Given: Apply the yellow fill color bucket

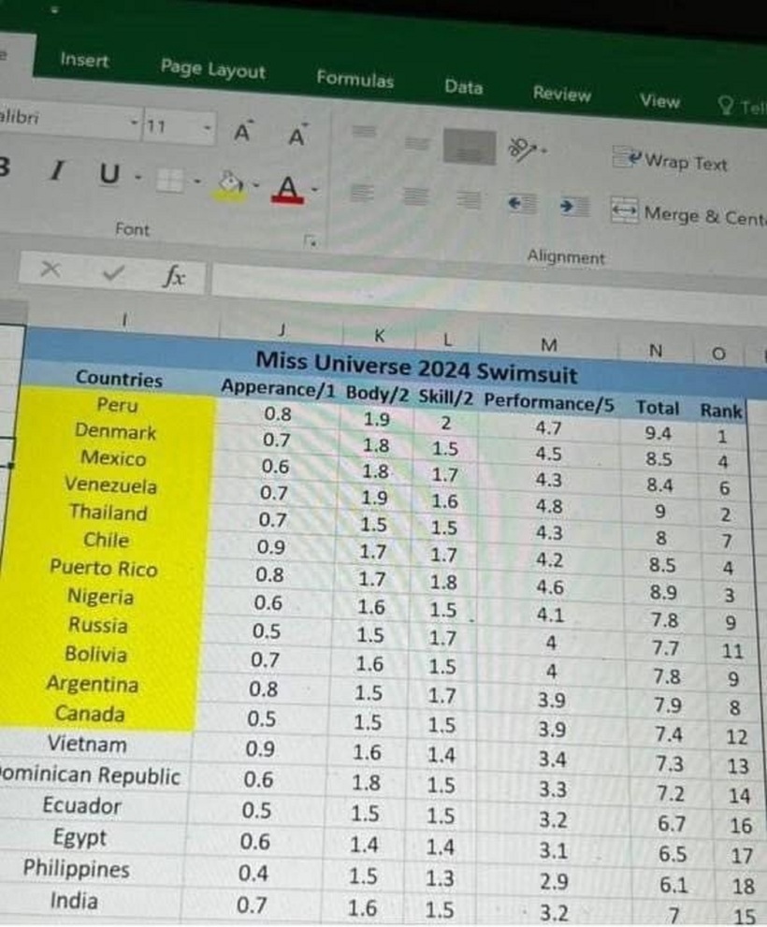Looking at the screenshot, I should pos(227,182).
